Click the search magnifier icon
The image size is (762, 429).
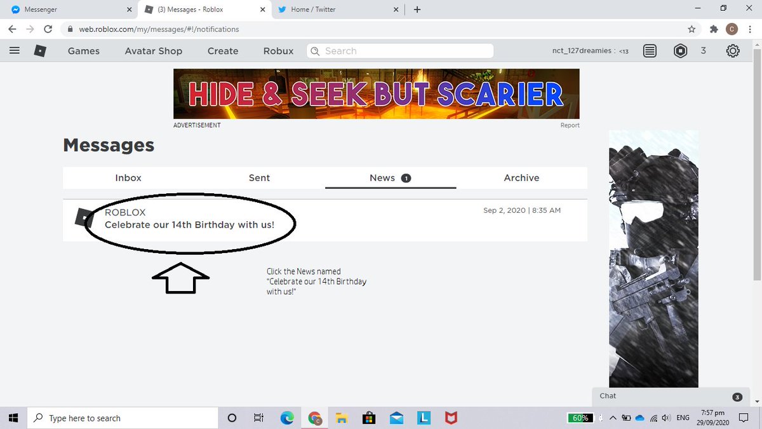(315, 51)
